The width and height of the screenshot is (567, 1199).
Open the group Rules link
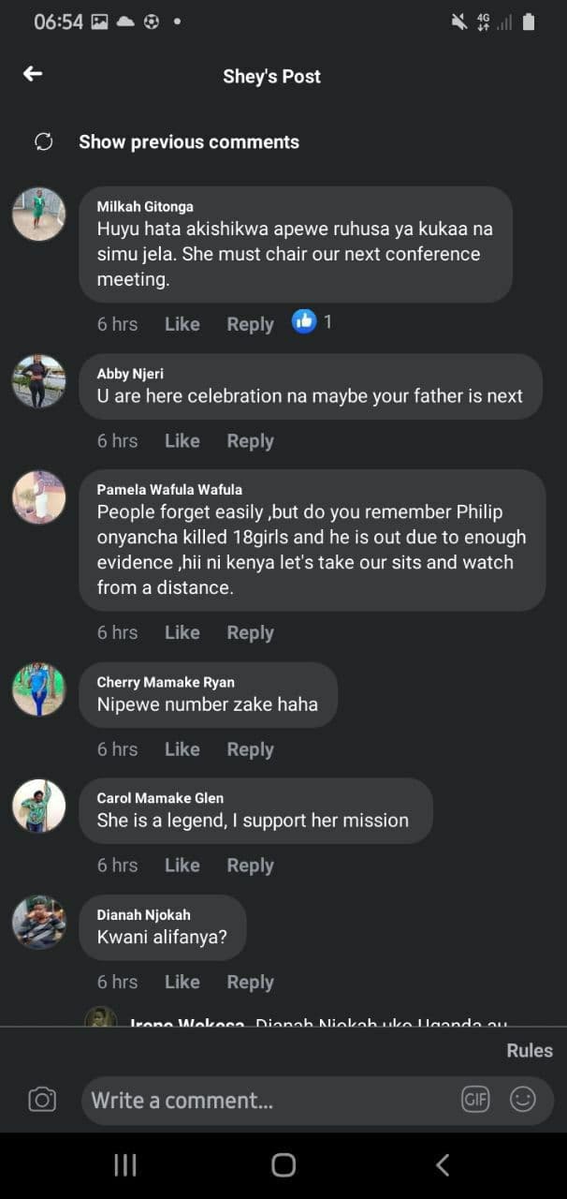pyautogui.click(x=529, y=1050)
